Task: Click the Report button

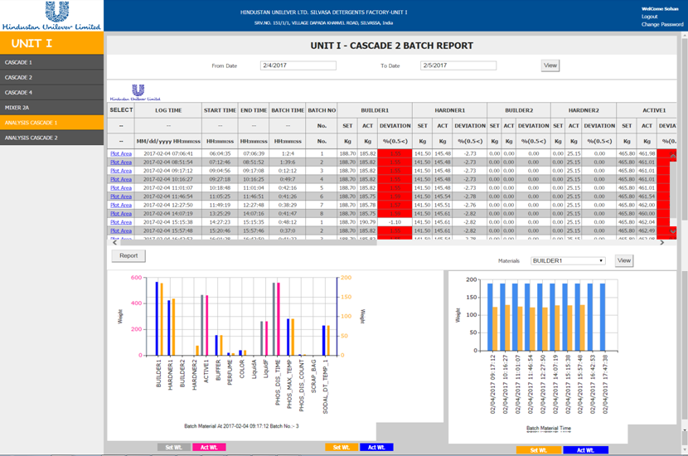Action: (128, 256)
